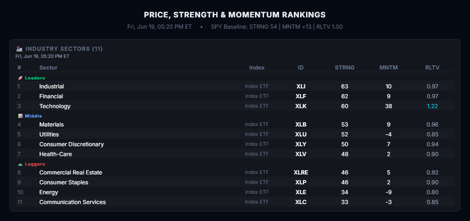Select the Communication Services sector row
The width and height of the screenshot is (470, 221).
tap(235, 202)
